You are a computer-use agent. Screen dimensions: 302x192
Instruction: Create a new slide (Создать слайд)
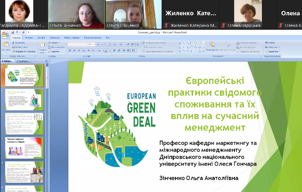[42, 47]
